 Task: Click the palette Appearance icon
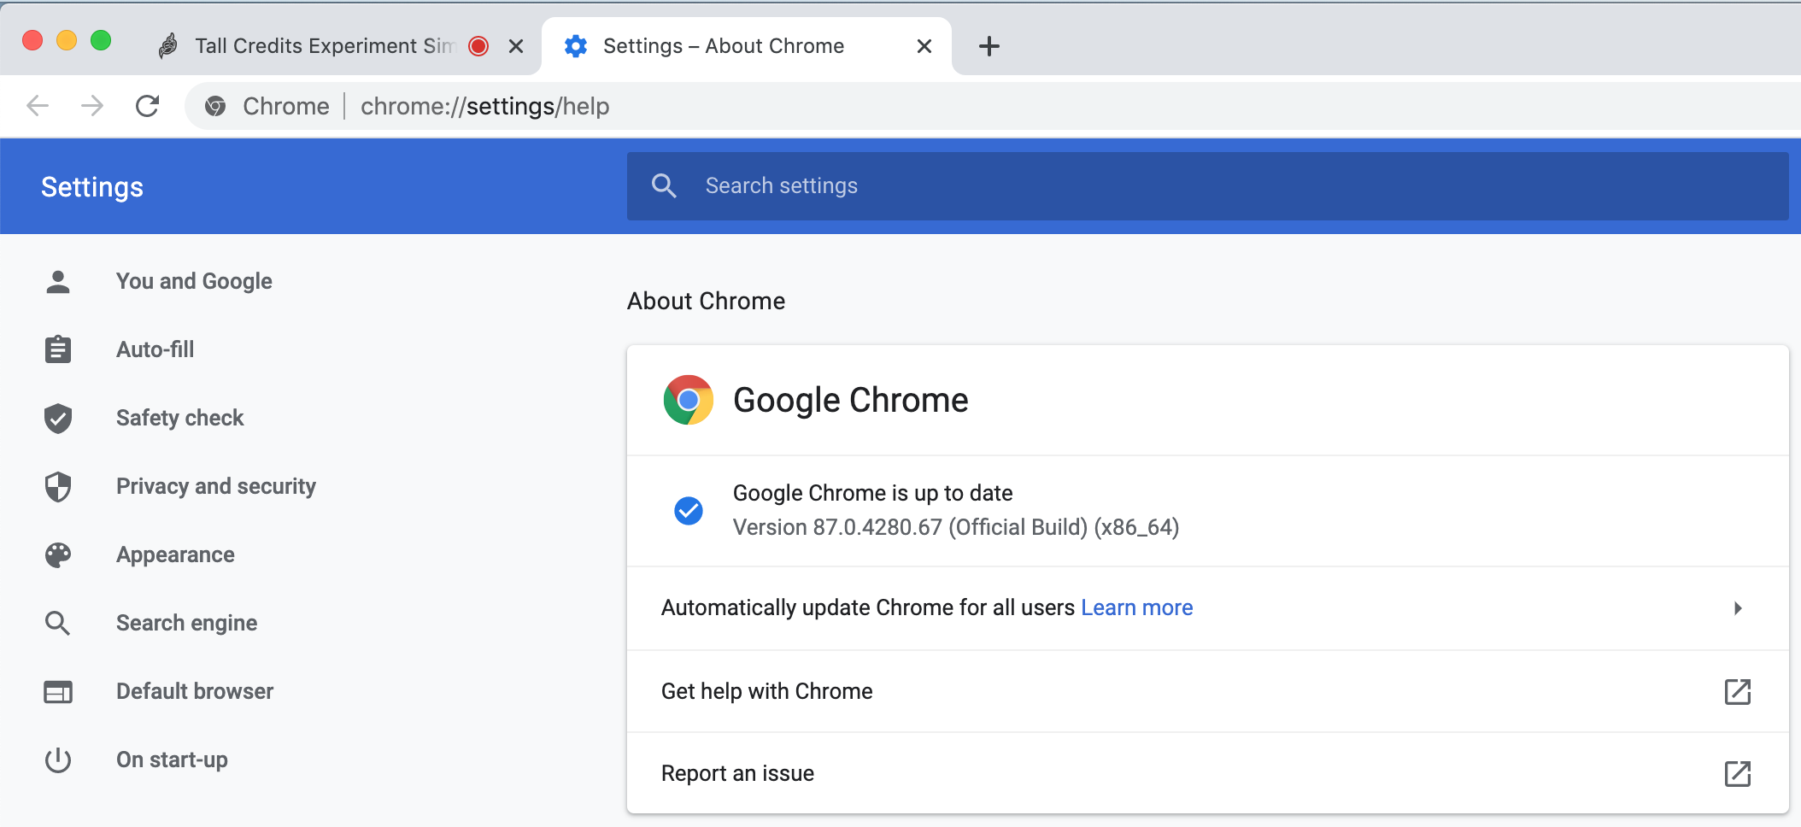pyautogui.click(x=58, y=554)
